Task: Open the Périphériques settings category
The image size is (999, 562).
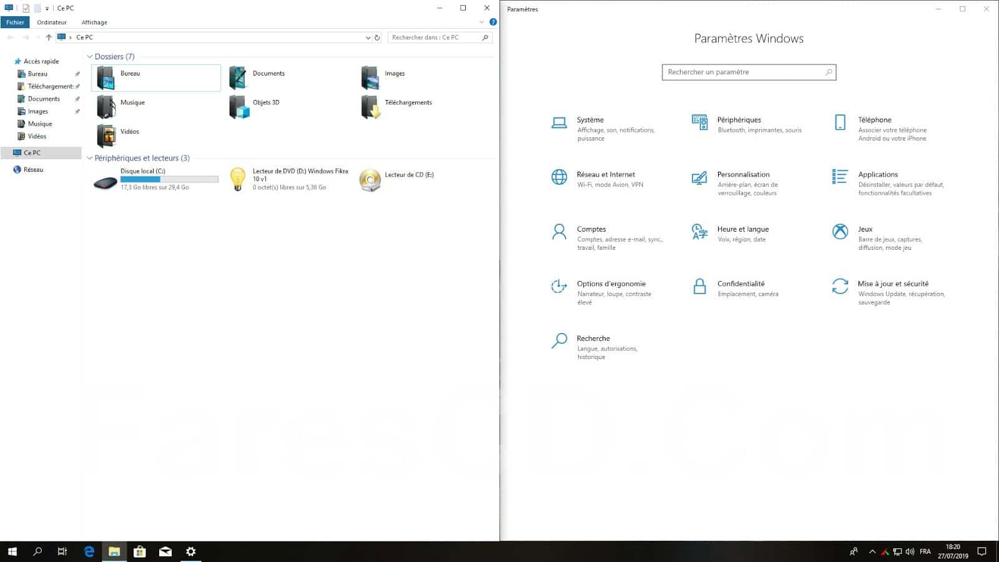Action: (x=747, y=124)
